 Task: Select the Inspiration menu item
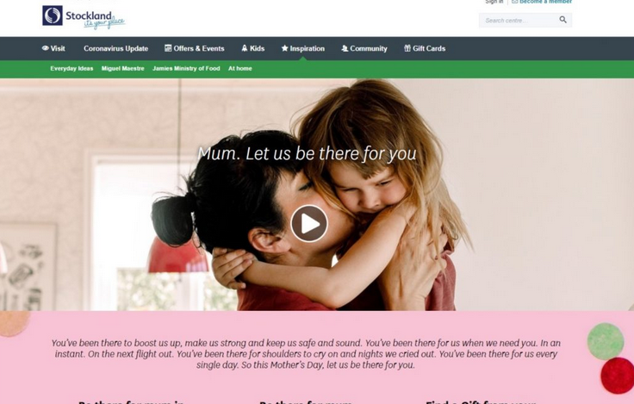point(303,48)
